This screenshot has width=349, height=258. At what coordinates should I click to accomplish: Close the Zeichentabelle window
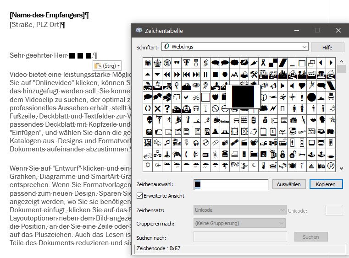[x=338, y=30]
